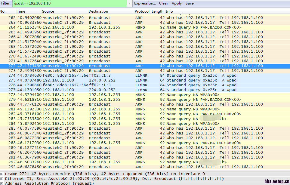Select packet 266 at time 41.5072080
This screenshot has height=185, width=290.
point(145,37)
